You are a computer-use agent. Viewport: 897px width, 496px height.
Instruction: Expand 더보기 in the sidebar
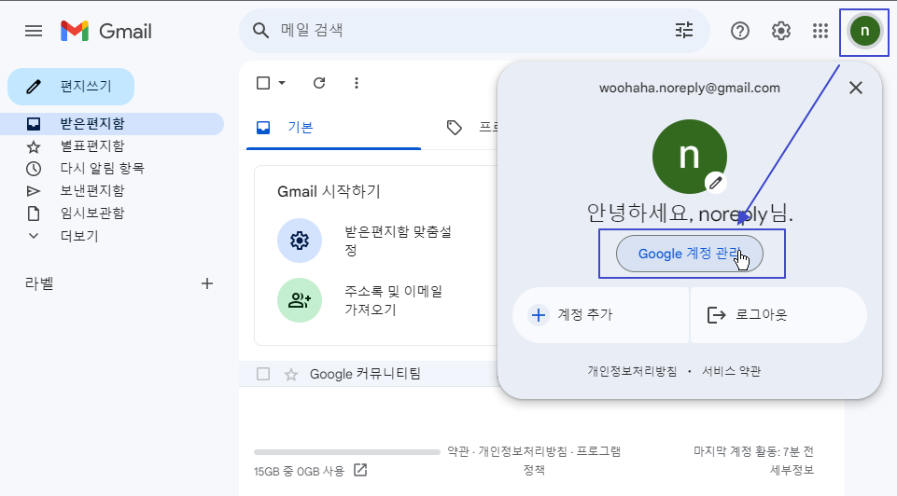tap(79, 236)
